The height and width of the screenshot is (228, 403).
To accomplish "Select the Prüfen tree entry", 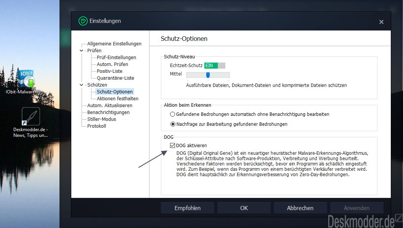I will pyautogui.click(x=94, y=51).
